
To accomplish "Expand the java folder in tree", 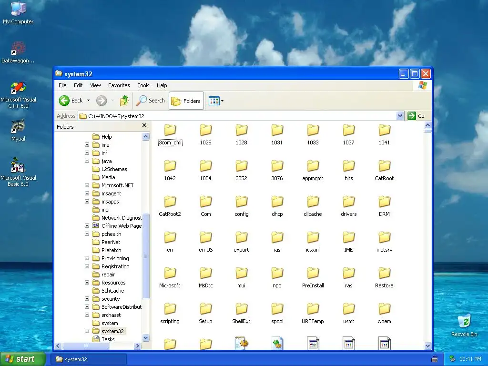I will [87, 161].
